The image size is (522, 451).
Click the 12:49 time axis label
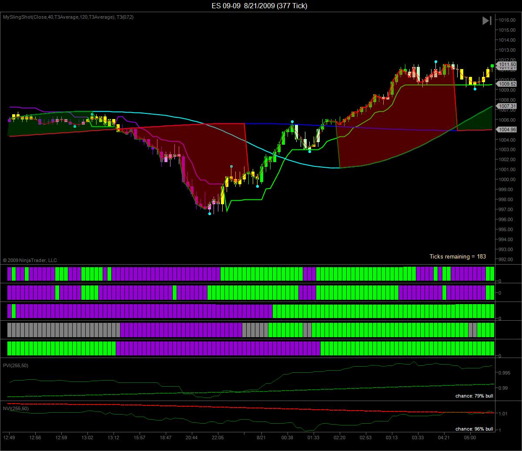coord(9,438)
